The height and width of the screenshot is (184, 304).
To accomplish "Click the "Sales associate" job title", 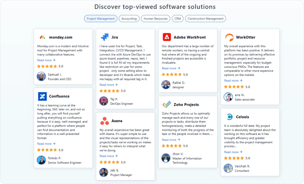I will click(x=245, y=100).
